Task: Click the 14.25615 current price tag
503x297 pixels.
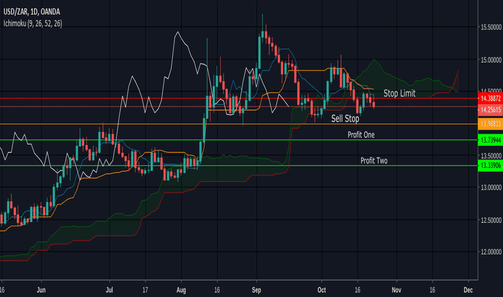Action: point(490,110)
